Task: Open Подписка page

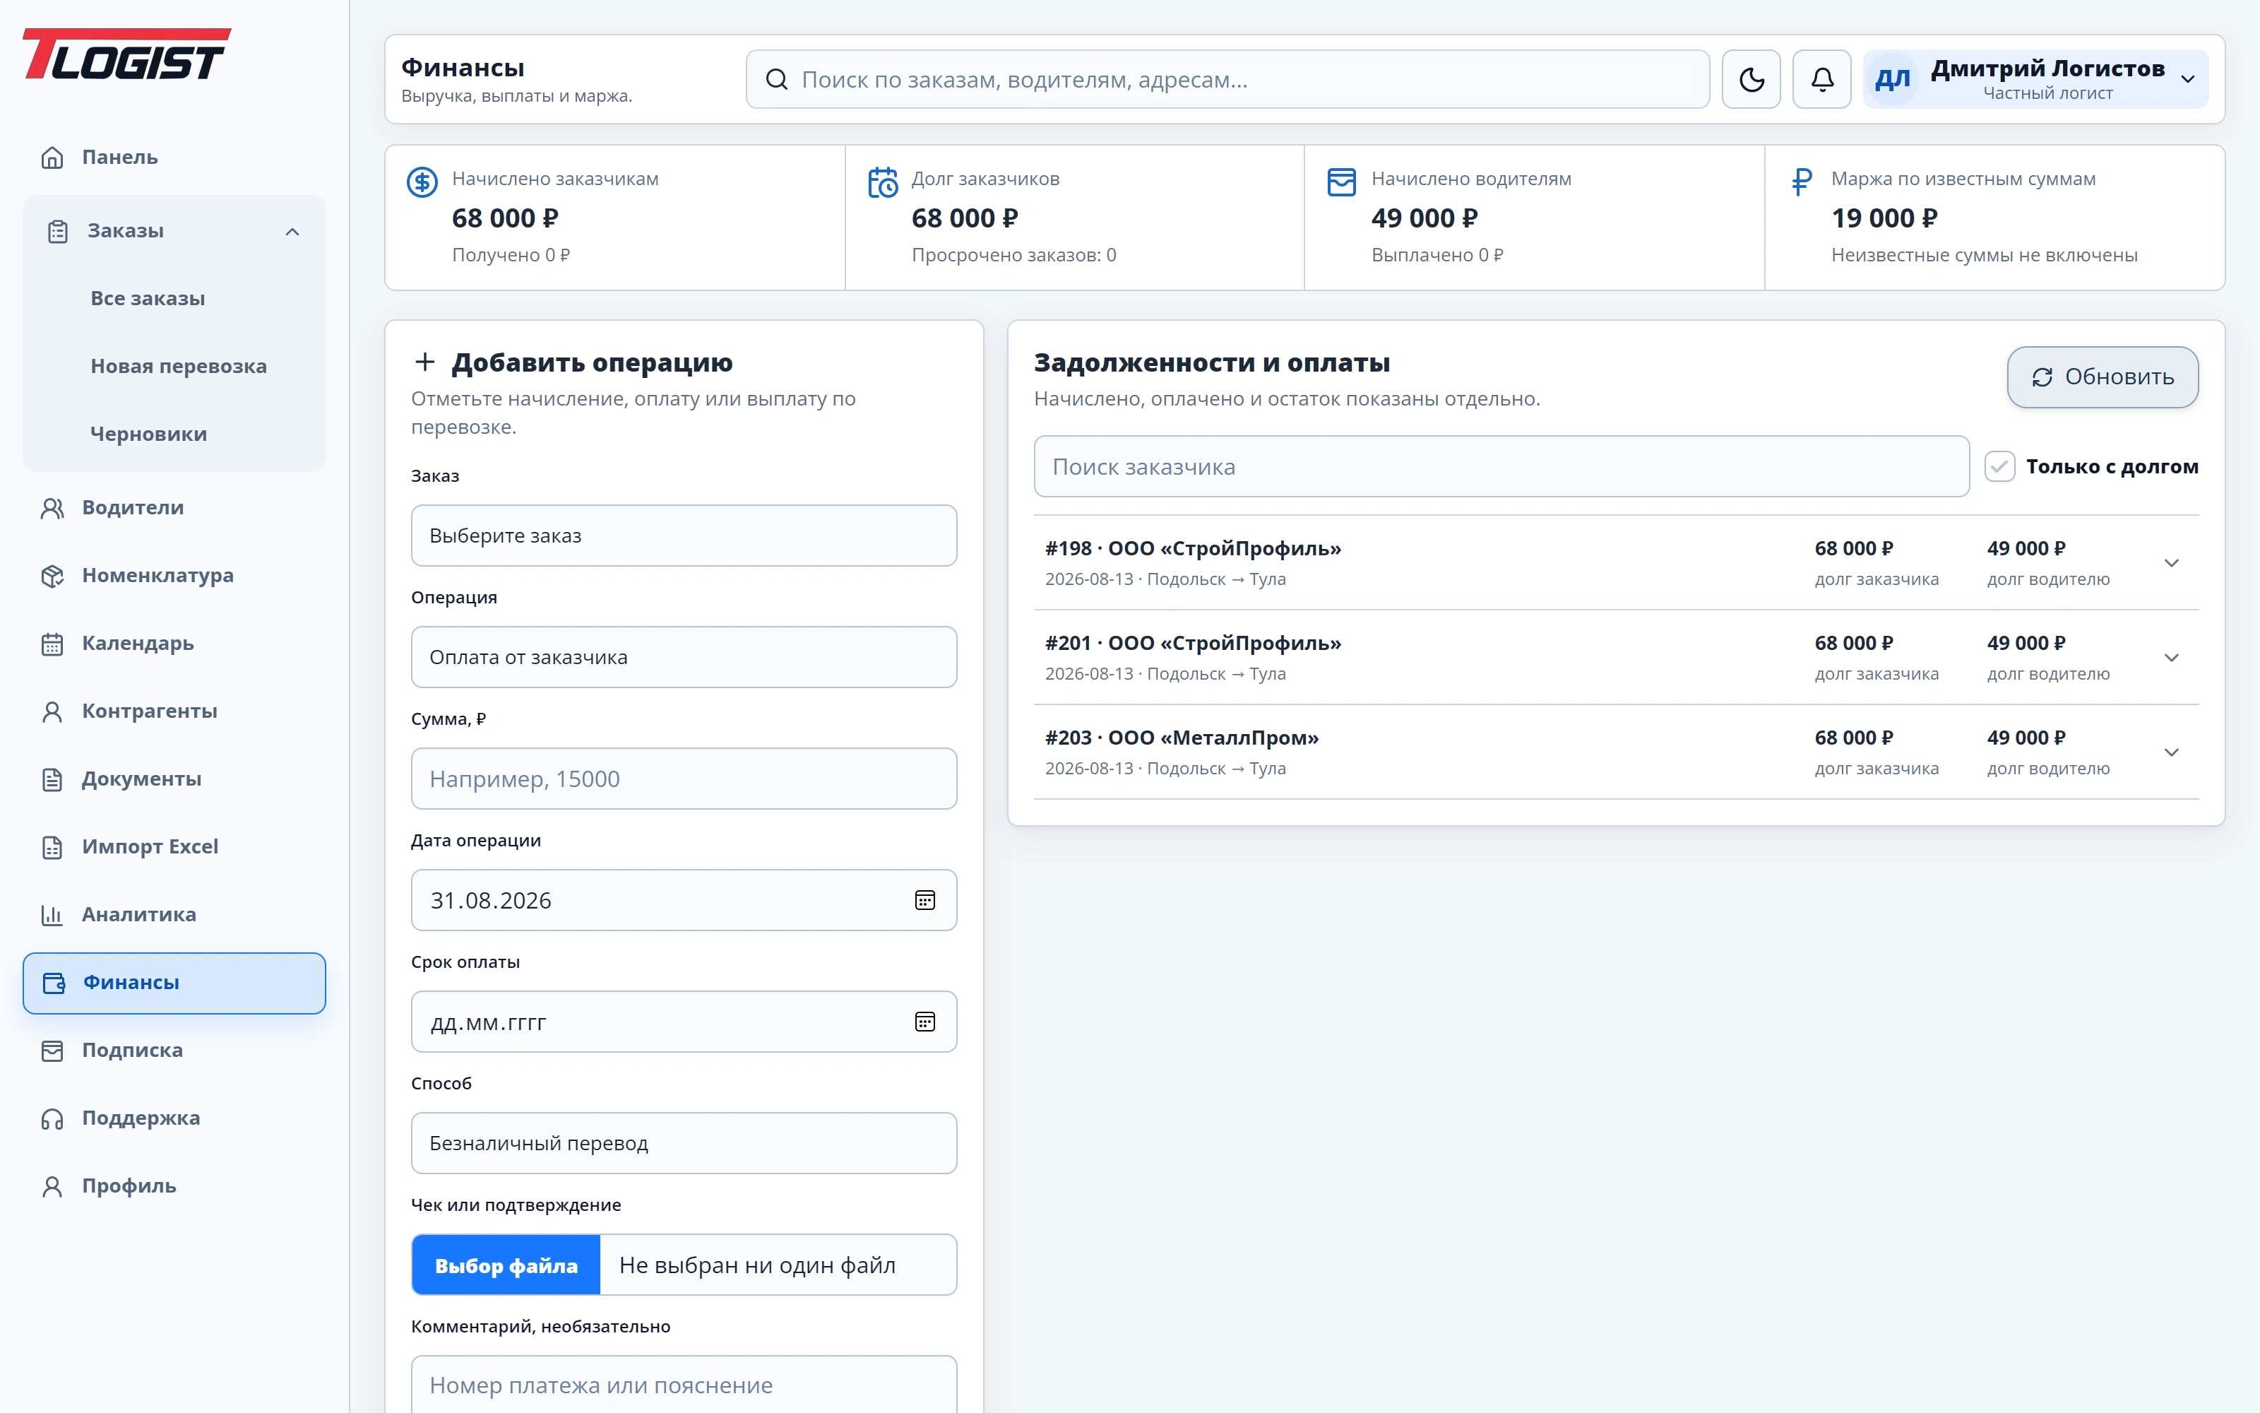Action: 174,1051
